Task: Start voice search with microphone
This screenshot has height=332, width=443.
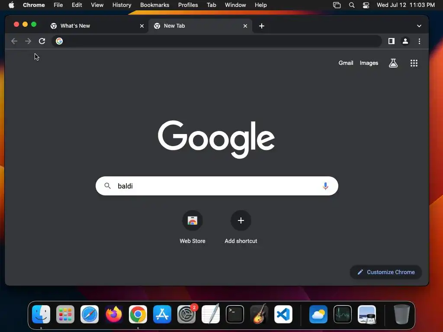Action: coord(325,186)
